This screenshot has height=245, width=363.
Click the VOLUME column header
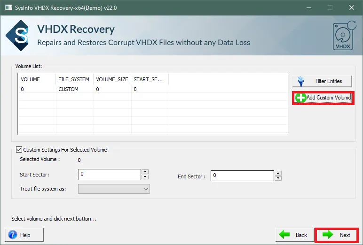pyautogui.click(x=37, y=79)
